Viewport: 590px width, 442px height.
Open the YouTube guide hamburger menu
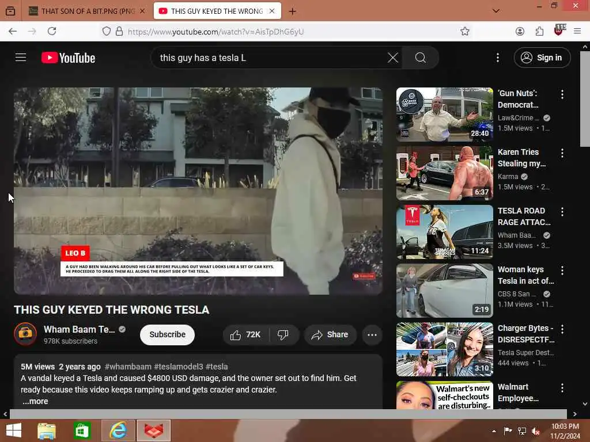[21, 58]
